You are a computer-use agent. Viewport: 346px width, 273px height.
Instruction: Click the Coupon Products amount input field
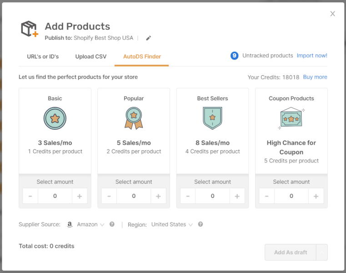(291, 196)
